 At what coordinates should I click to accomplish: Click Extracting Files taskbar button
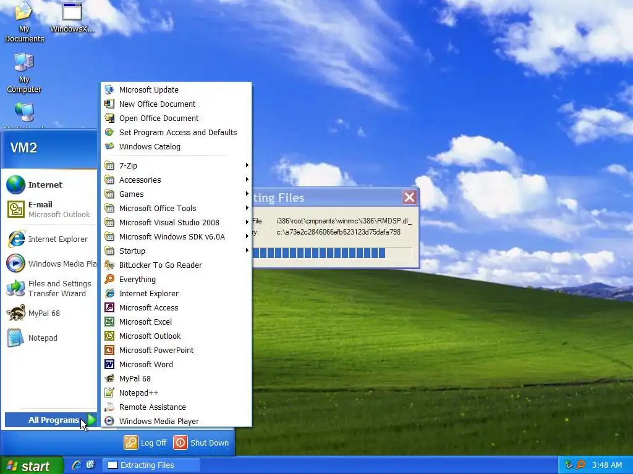[x=151, y=465]
